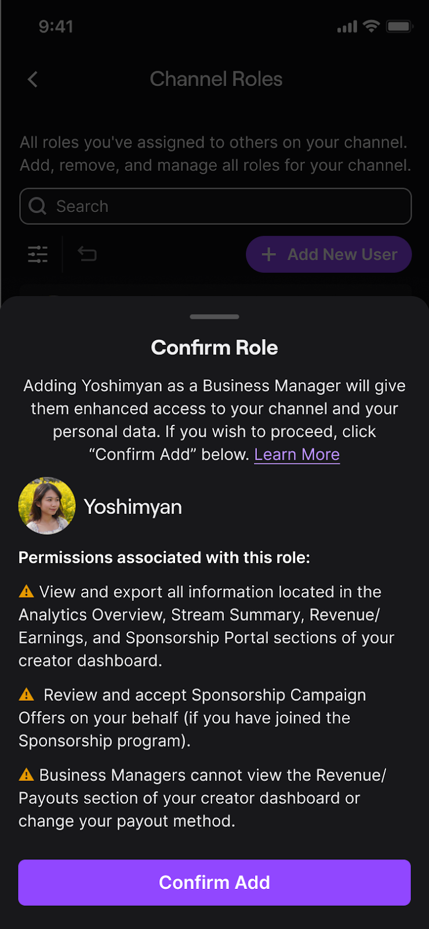Click the undo reset arrow icon
The image size is (429, 929).
coord(87,254)
